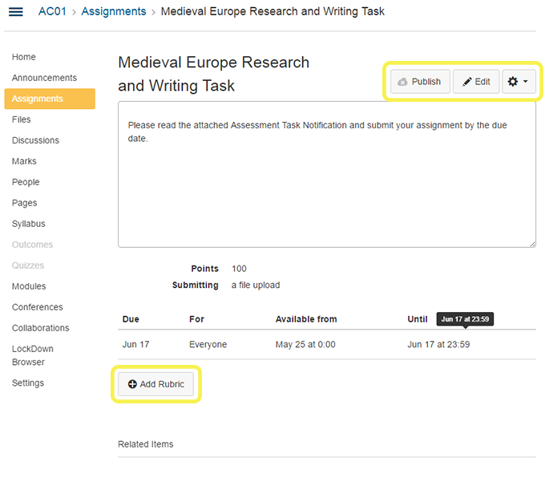This screenshot has height=482, width=545.
Task: View People in sidebar
Action: coord(25,182)
